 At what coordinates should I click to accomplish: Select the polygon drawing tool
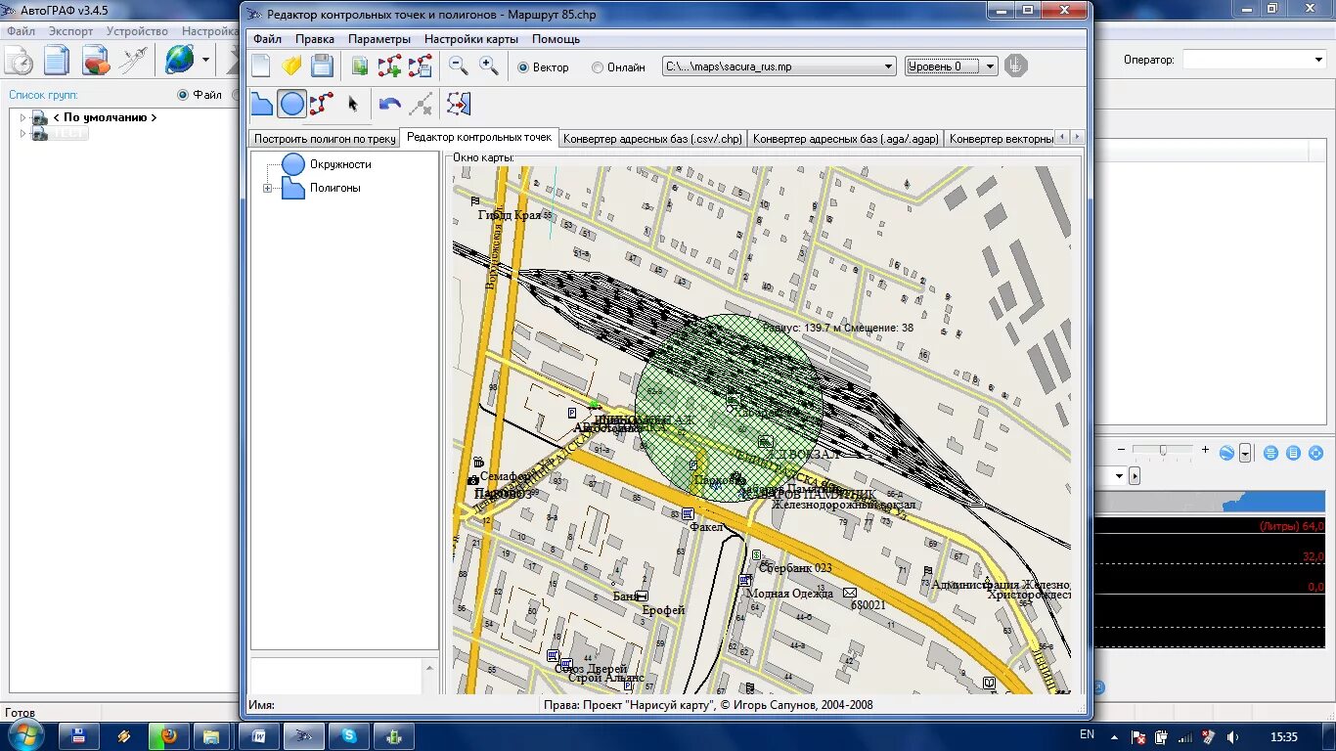click(x=261, y=104)
